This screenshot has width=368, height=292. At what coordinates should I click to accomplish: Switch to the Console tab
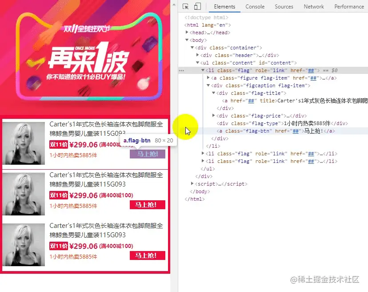[x=255, y=7]
